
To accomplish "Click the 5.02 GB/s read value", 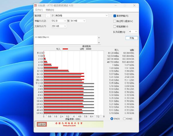I will pyautogui.click(x=129, y=74).
